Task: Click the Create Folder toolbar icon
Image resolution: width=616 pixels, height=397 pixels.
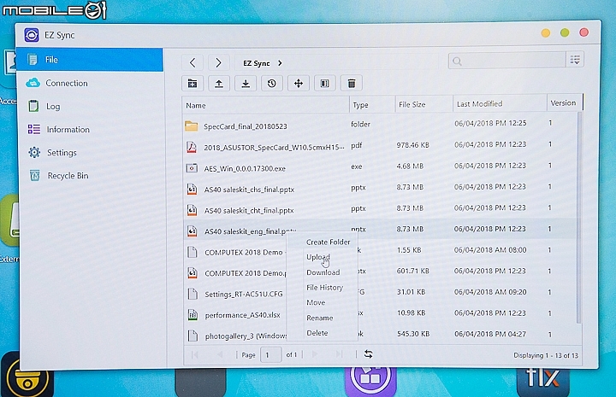Action: click(x=192, y=83)
